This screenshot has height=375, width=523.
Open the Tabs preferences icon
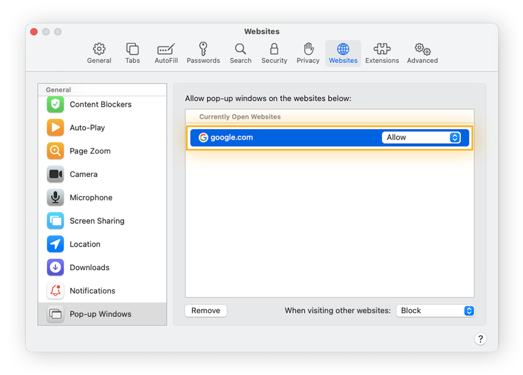(133, 49)
